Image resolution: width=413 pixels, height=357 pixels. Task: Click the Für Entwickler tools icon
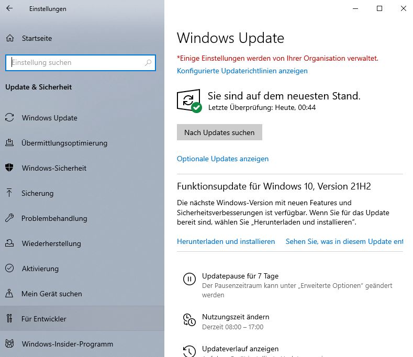(9, 319)
